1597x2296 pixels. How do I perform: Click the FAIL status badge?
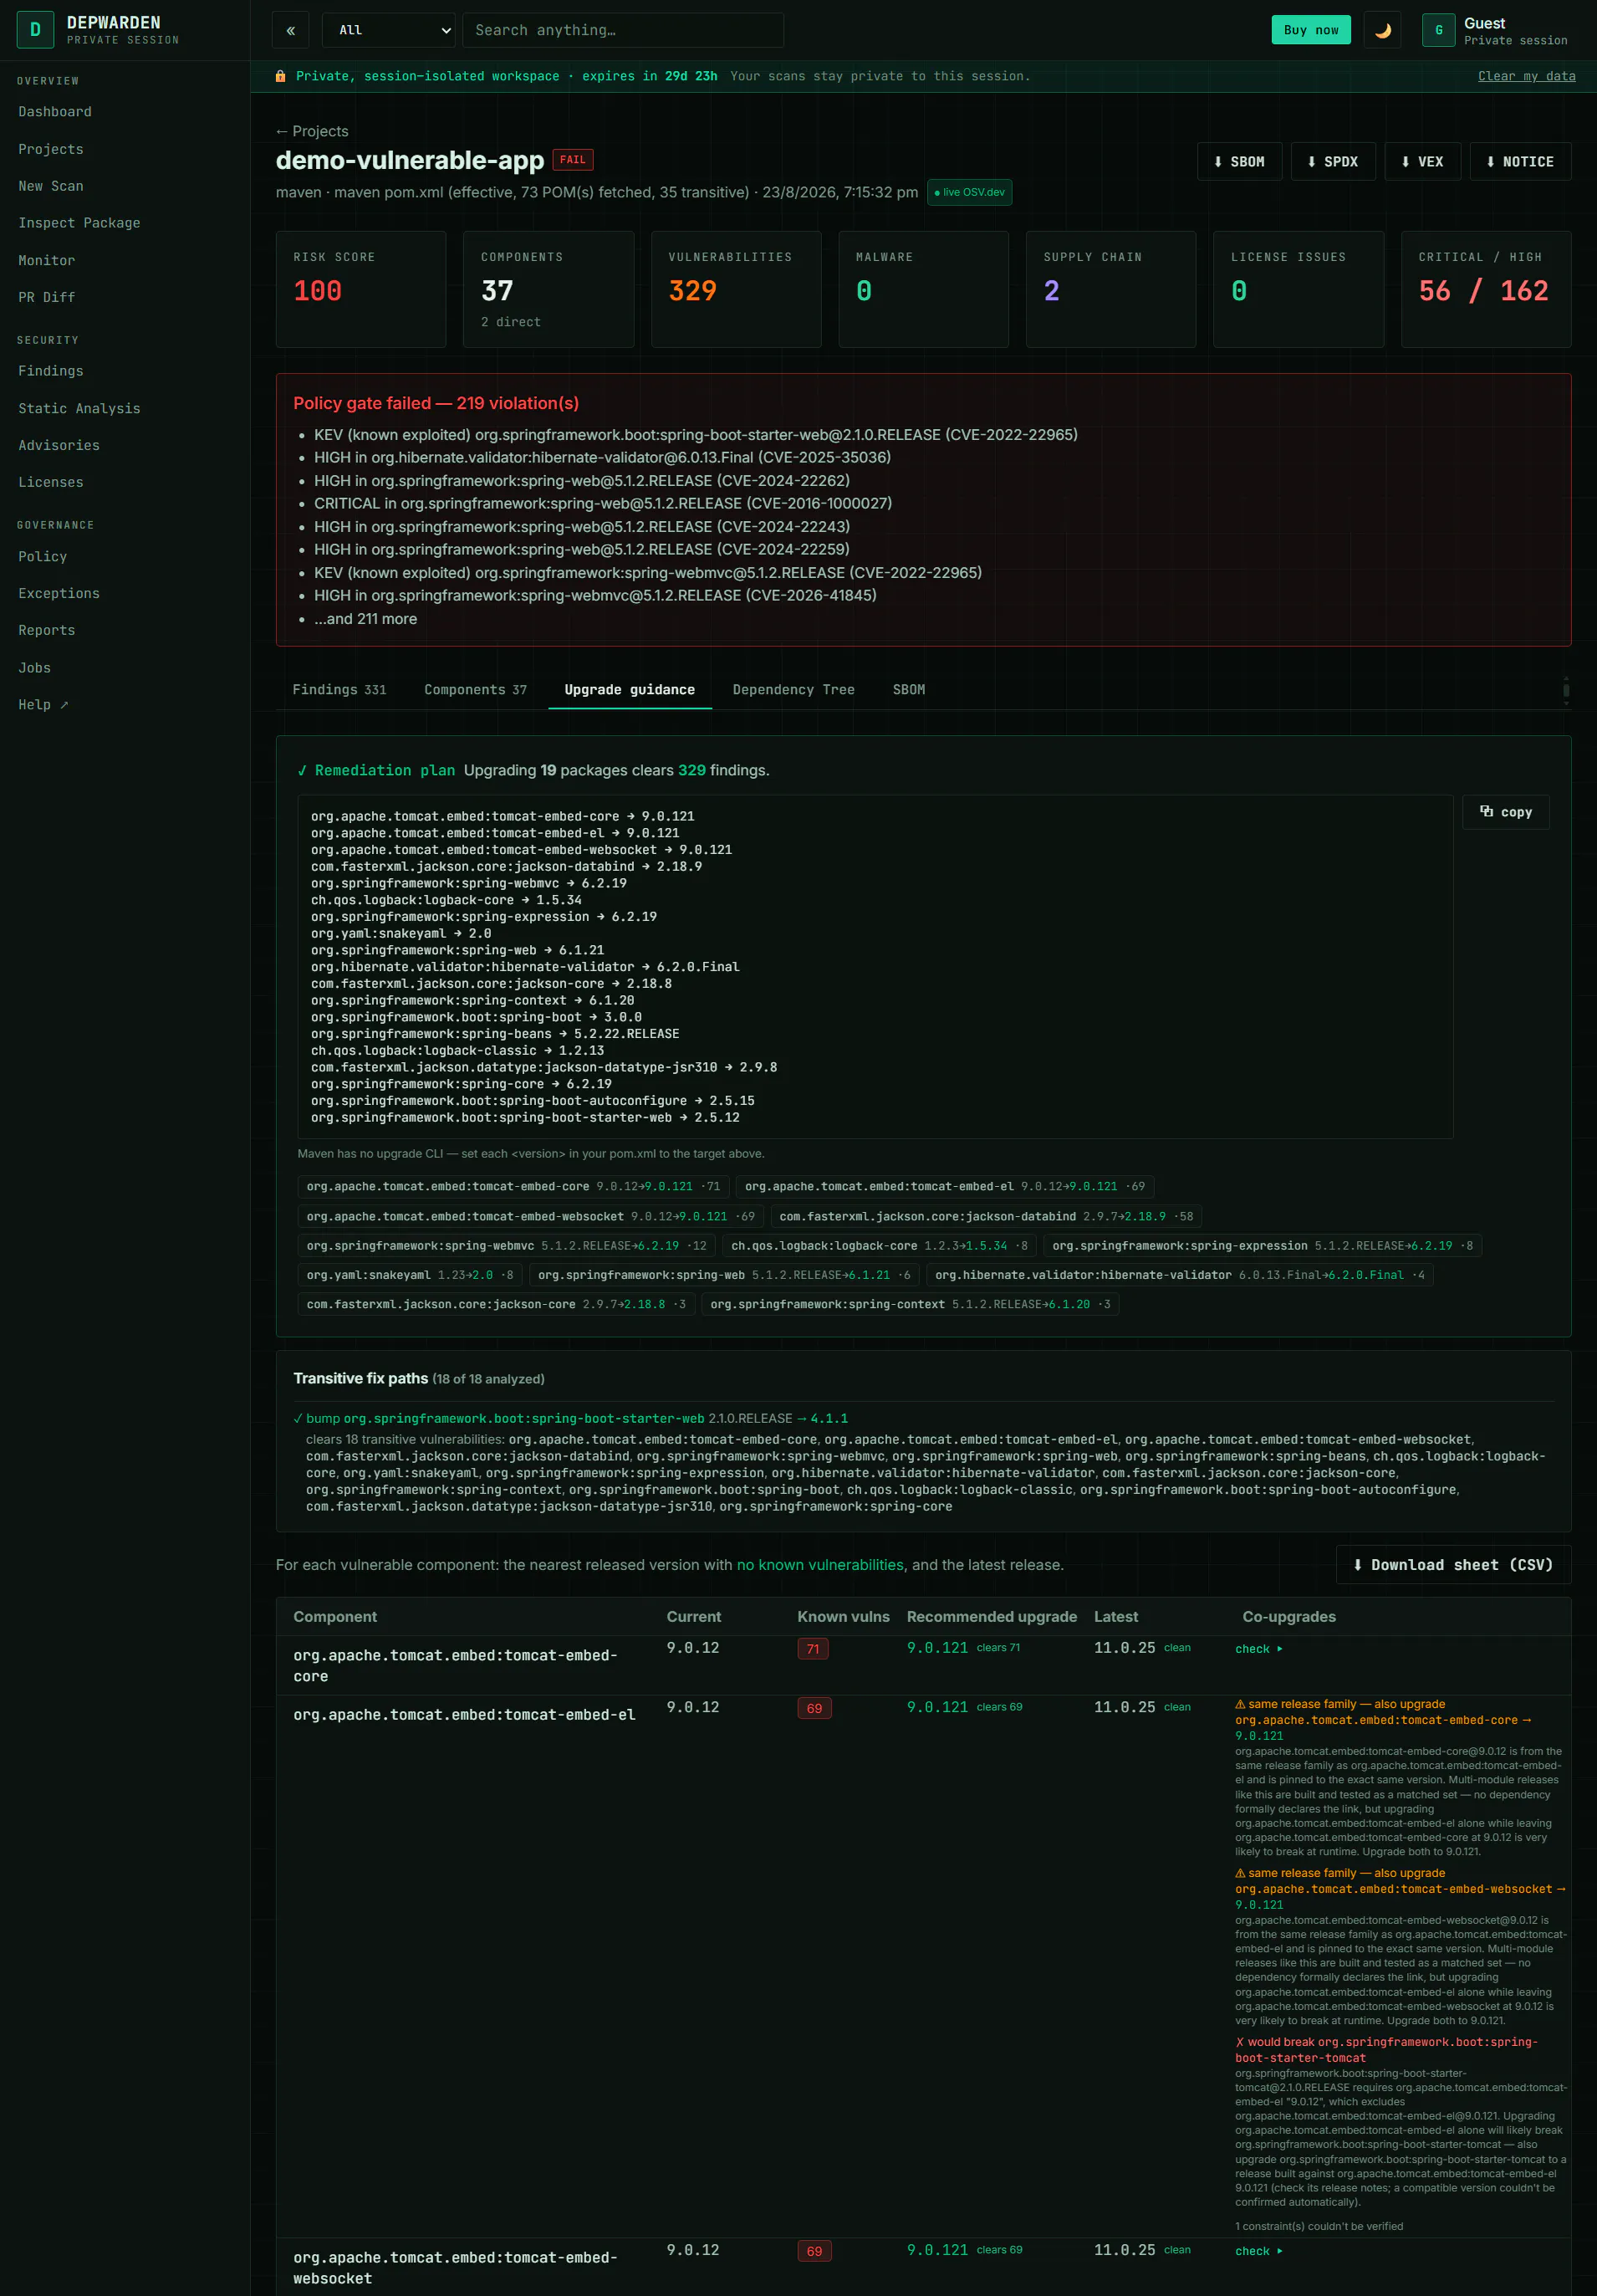click(x=573, y=160)
